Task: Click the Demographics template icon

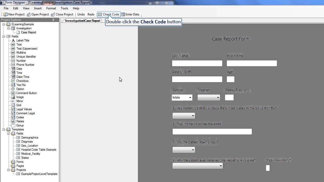Action: pyautogui.click(x=18, y=138)
